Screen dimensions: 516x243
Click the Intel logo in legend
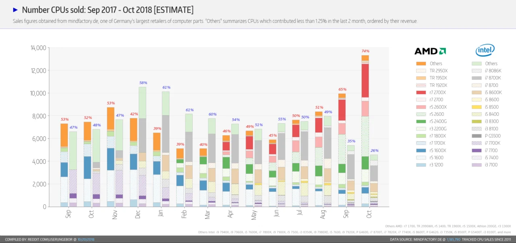(x=485, y=50)
